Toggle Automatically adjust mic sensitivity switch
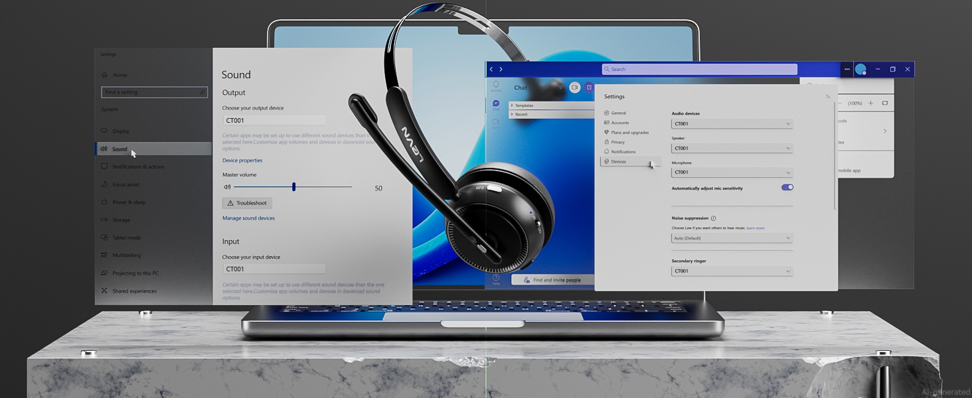This screenshot has width=972, height=398. [787, 188]
